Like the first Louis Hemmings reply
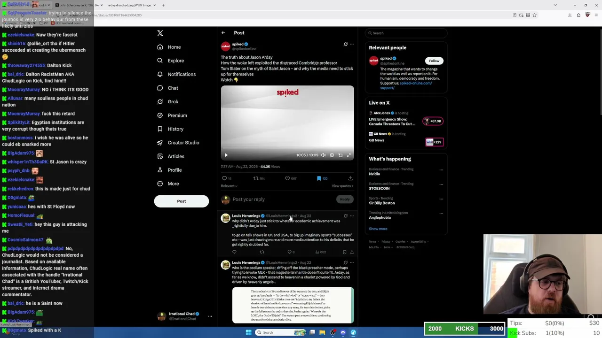Image resolution: width=602 pixels, height=338 pixels. [x=289, y=252]
